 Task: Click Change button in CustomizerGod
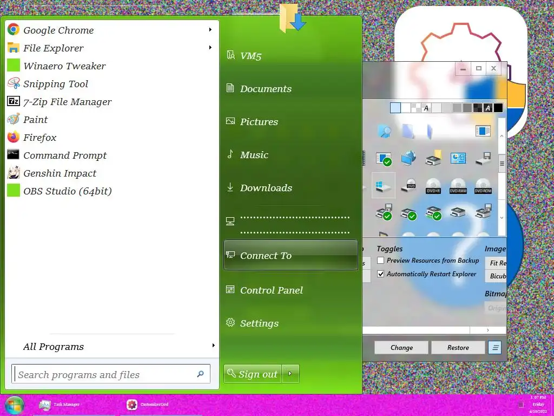coord(401,347)
